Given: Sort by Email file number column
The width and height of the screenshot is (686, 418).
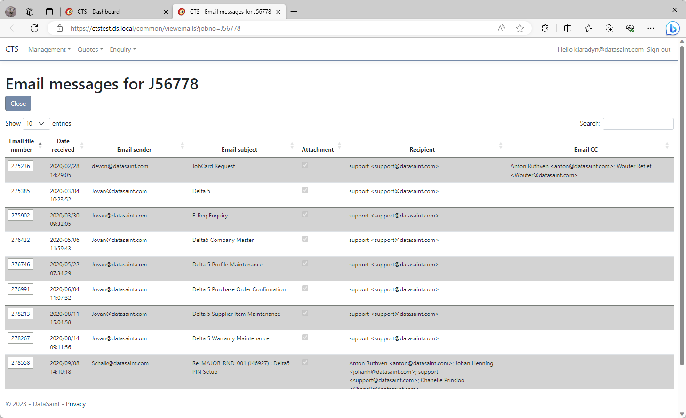Looking at the screenshot, I should pos(24,145).
